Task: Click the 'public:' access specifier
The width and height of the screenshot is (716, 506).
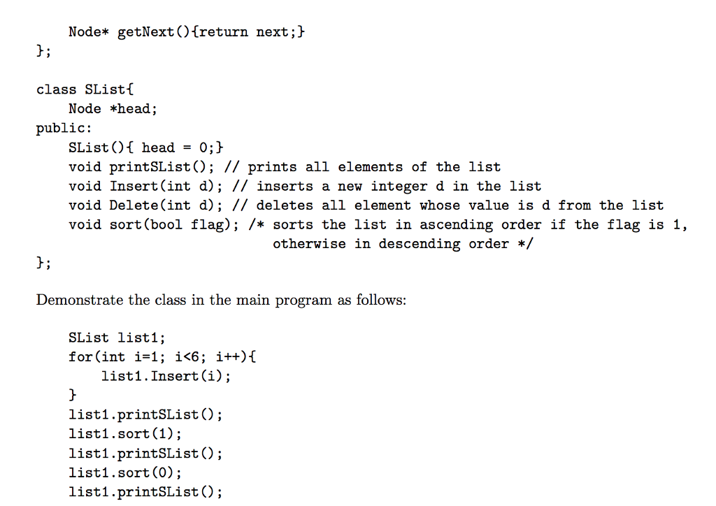Action: pyautogui.click(x=64, y=128)
